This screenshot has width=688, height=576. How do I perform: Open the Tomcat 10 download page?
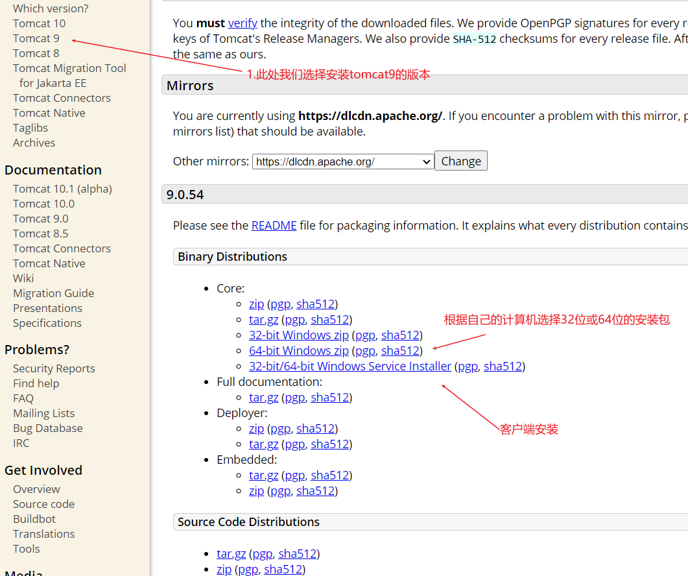(x=39, y=23)
